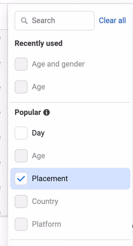
Task: Click the info icon next to Popular
Action: (x=46, y=112)
